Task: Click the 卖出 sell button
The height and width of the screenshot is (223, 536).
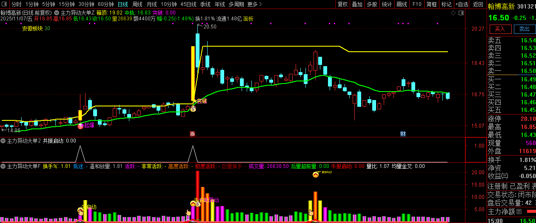Action: pos(524,29)
